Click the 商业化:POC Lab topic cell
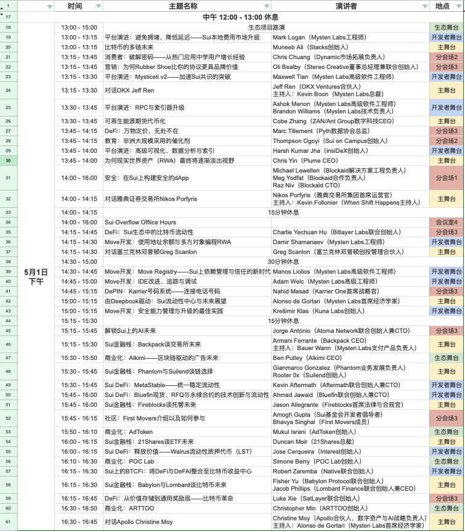 click(187, 462)
